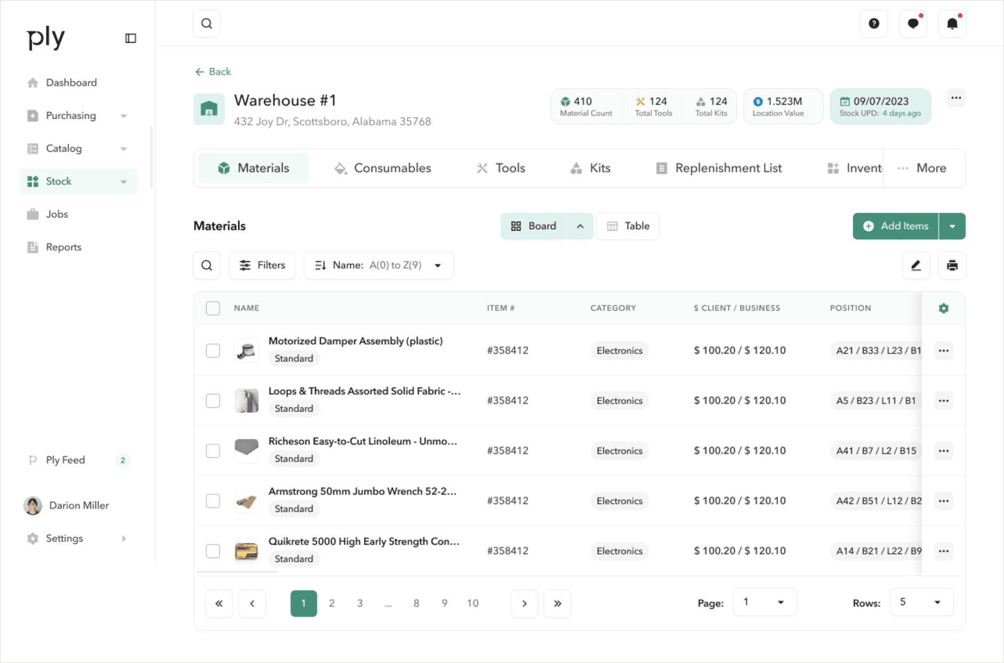Expand the Settings submenu arrow
1004x663 pixels.
point(124,538)
